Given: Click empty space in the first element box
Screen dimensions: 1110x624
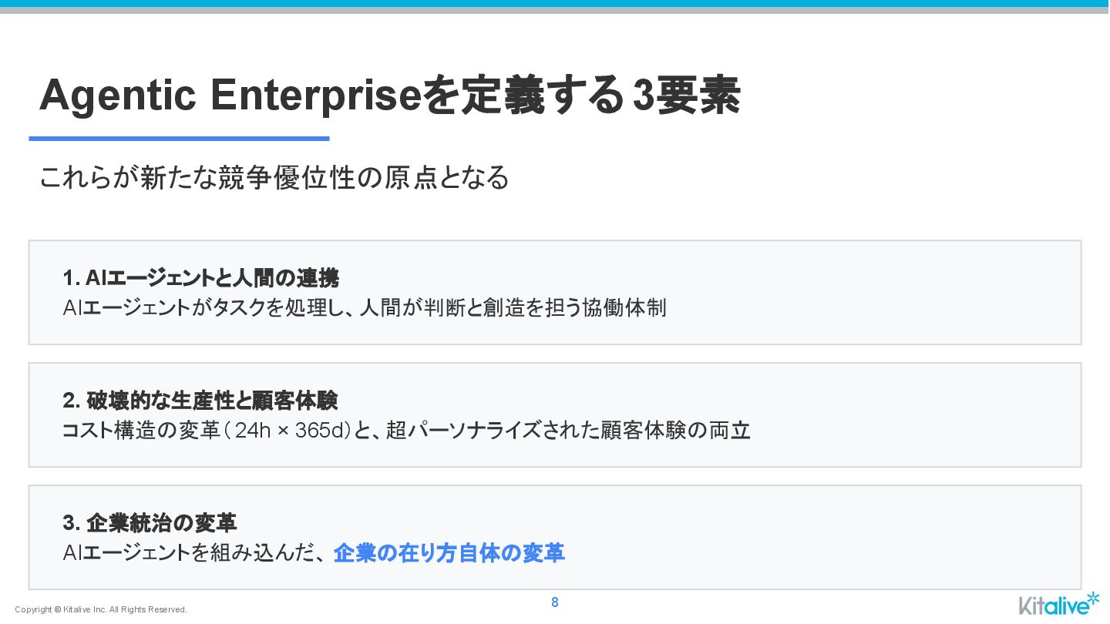Looking at the screenshot, I should coord(871,293).
